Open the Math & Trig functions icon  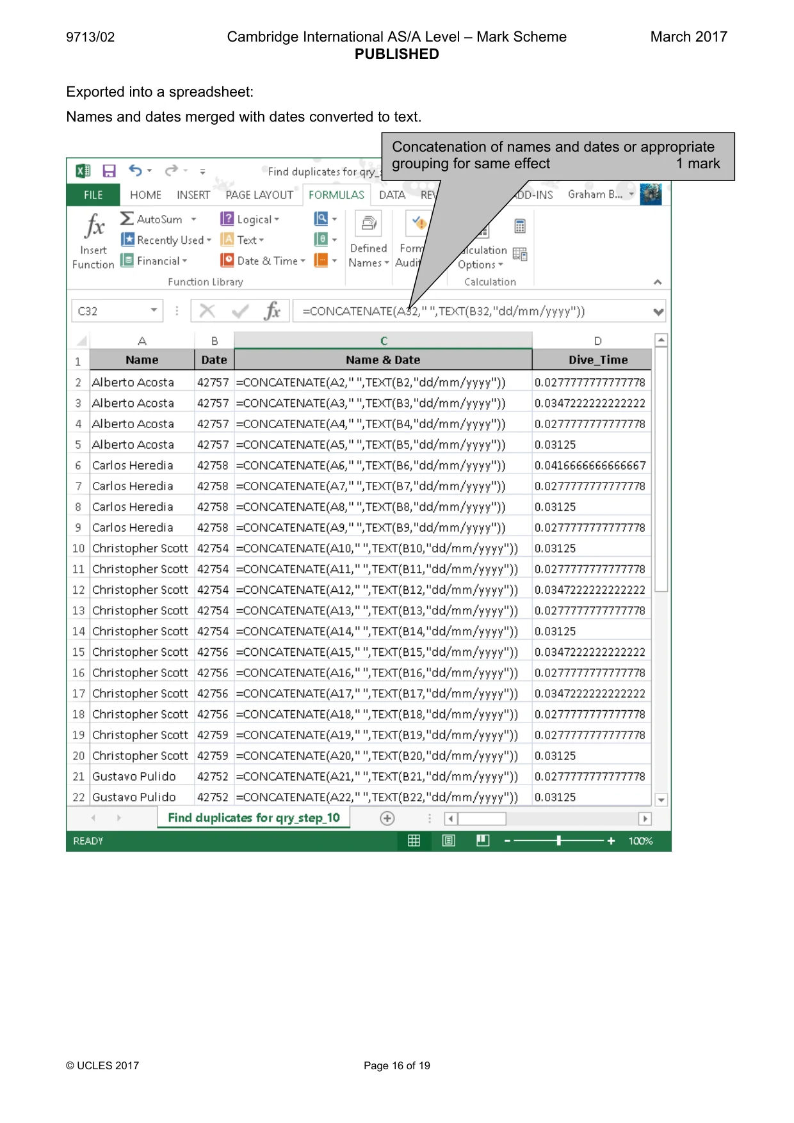click(x=321, y=239)
